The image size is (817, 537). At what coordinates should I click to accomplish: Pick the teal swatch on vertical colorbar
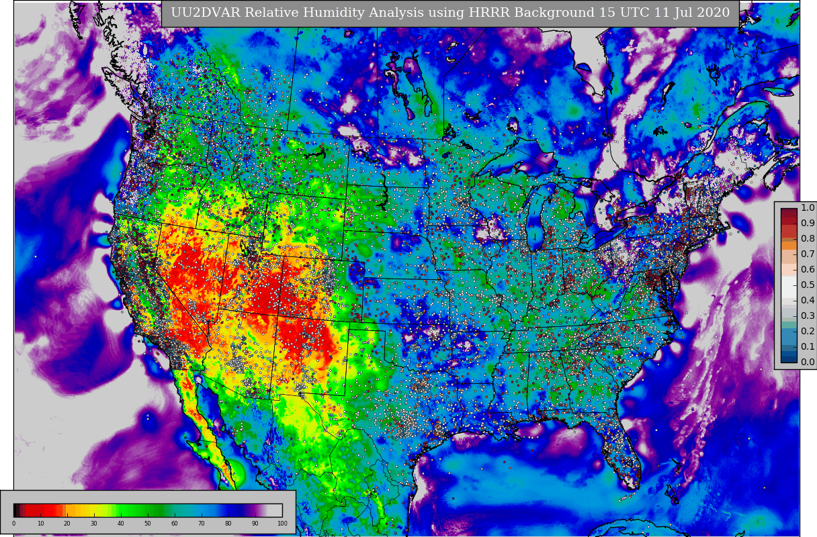pyautogui.click(x=789, y=325)
